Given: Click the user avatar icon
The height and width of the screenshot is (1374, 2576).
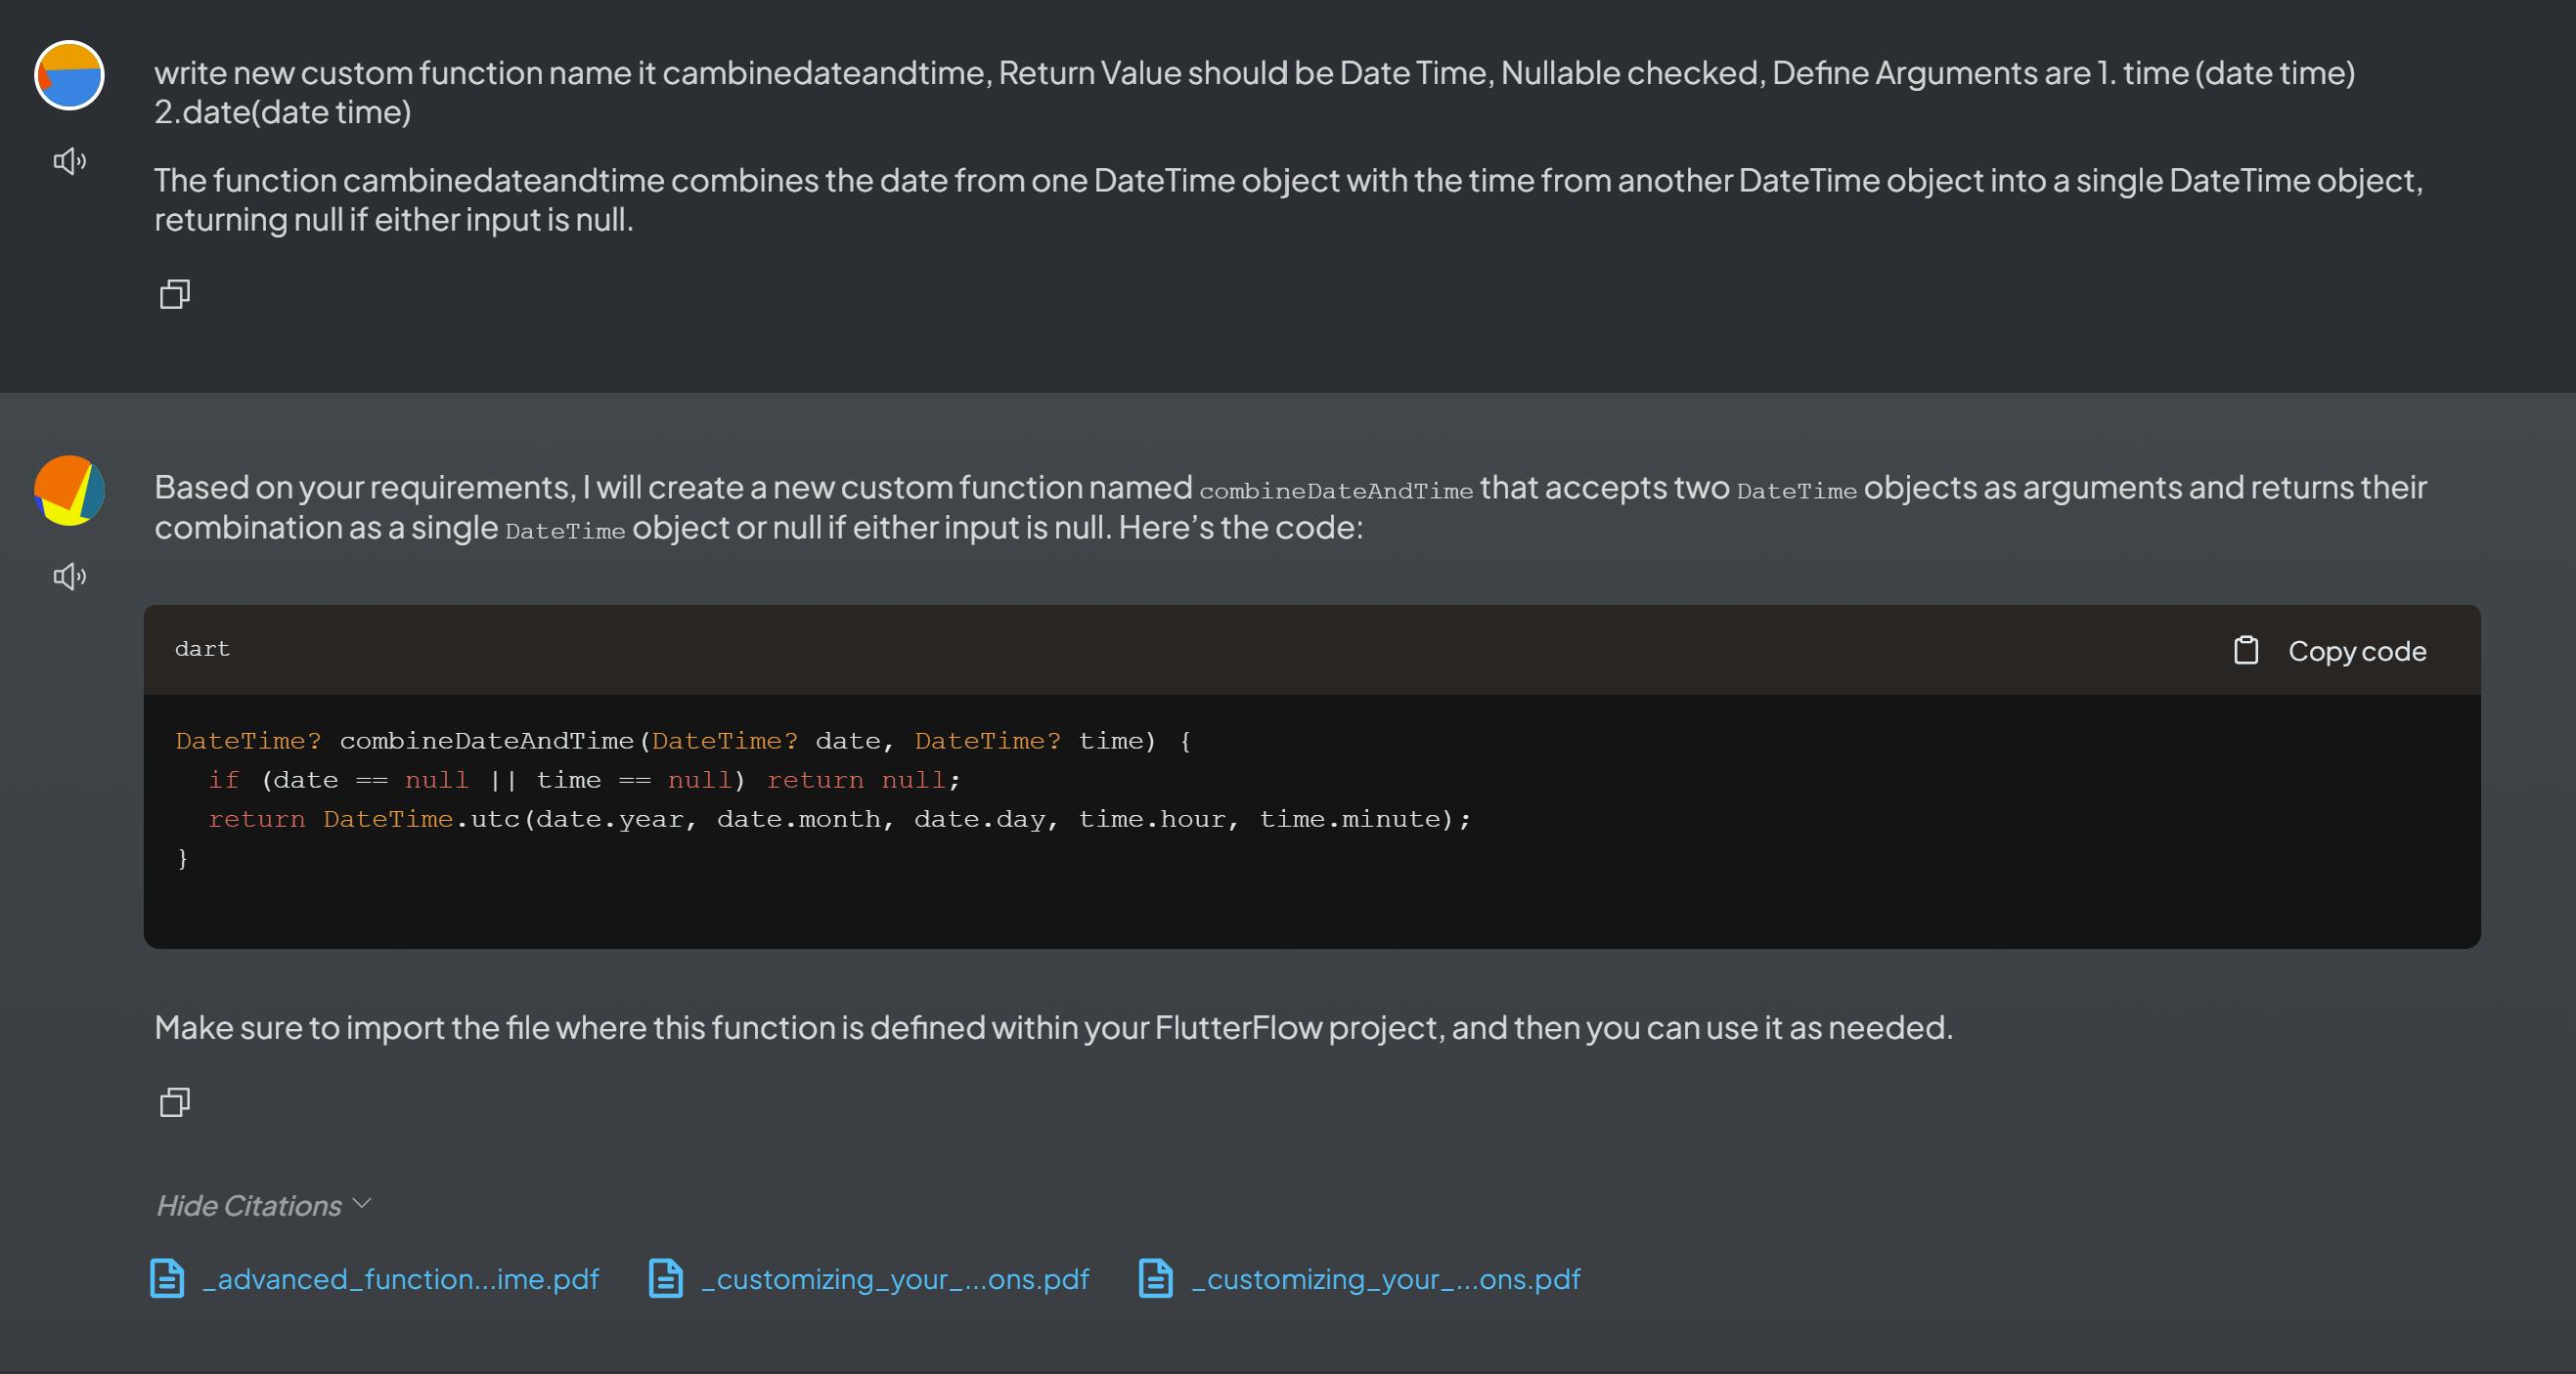Looking at the screenshot, I should point(69,75).
